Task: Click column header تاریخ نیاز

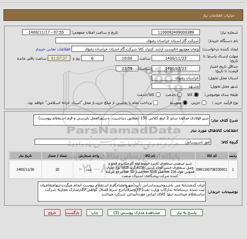Action: click(25, 156)
